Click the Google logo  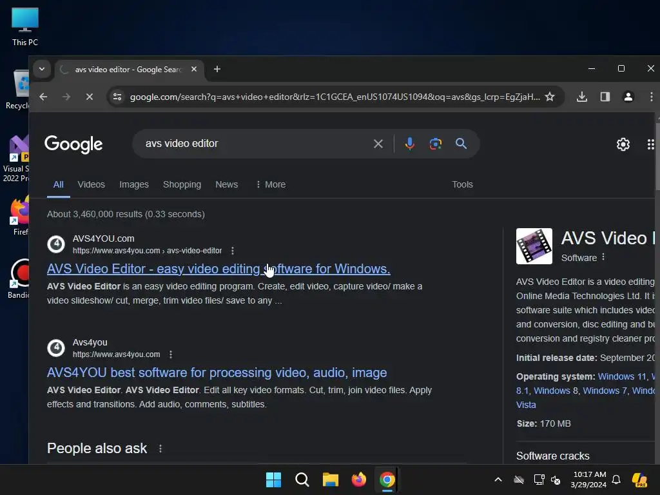[73, 144]
